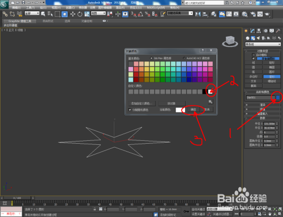283x217 pixels.
Task: Activate the Select and Move tool
Action: (x=72, y=14)
